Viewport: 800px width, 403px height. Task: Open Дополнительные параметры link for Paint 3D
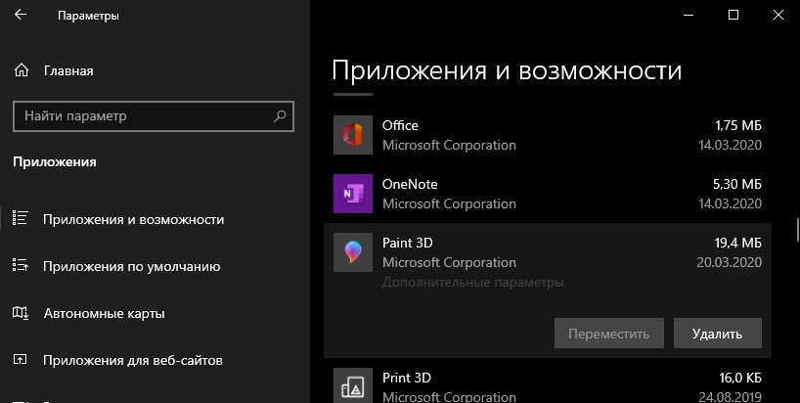point(473,282)
